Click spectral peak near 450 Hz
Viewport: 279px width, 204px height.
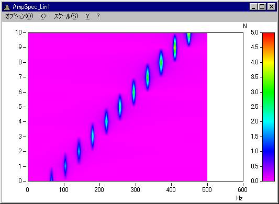tap(188, 38)
